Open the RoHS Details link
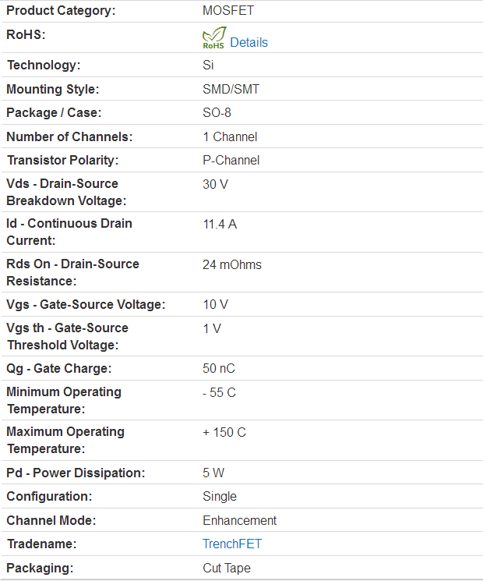This screenshot has height=581, width=483. [249, 42]
